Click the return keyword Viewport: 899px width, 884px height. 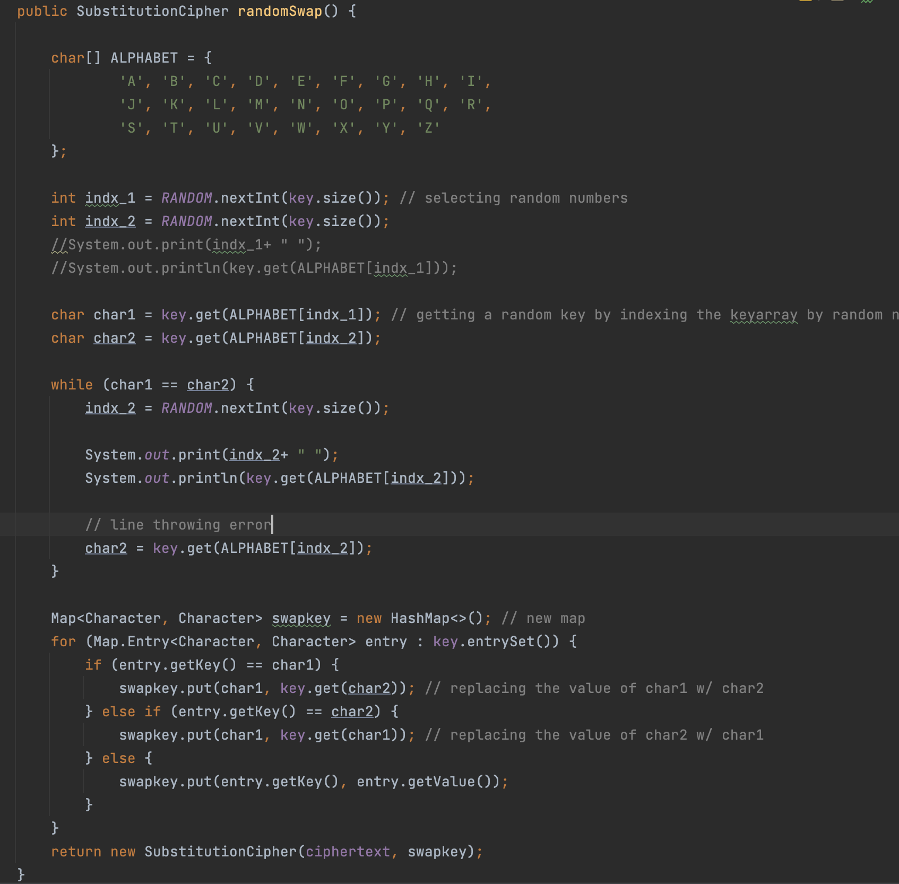[x=76, y=852]
